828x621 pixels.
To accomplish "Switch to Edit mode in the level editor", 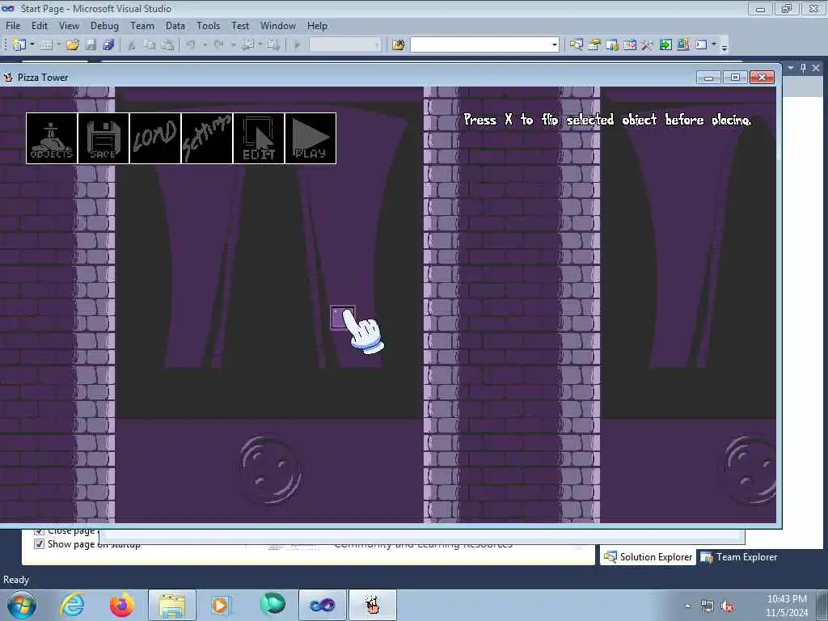I will (259, 138).
